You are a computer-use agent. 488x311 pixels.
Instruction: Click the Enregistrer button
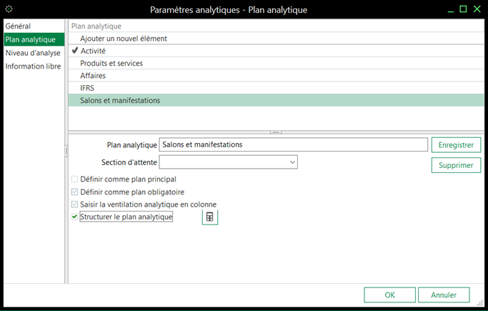point(455,144)
